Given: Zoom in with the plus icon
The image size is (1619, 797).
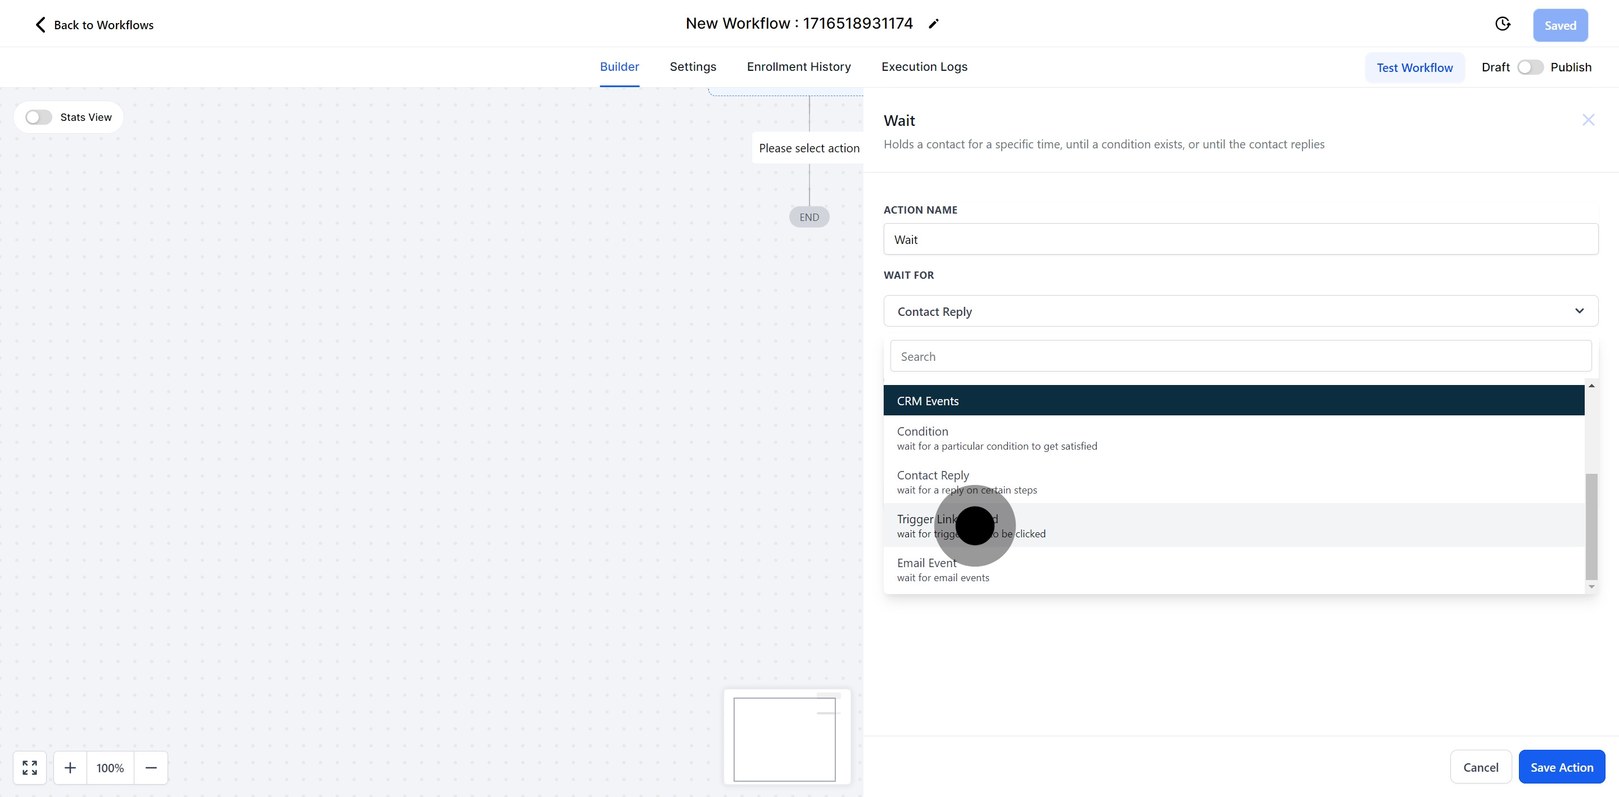Looking at the screenshot, I should click(70, 767).
